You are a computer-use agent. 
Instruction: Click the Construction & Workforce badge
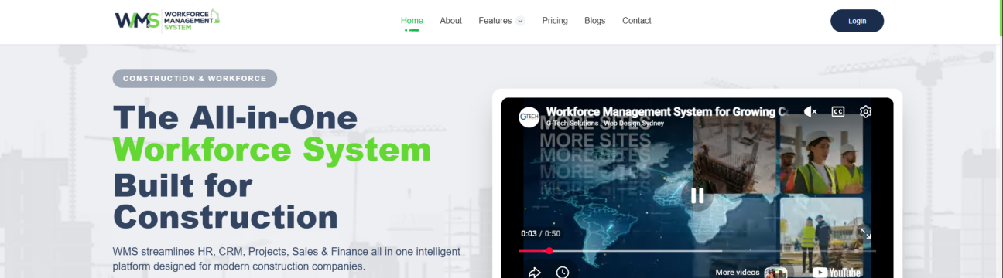[194, 78]
